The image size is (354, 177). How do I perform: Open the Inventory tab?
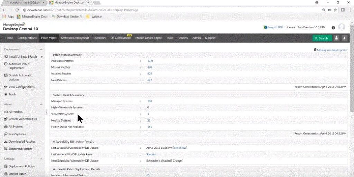click(x=100, y=38)
